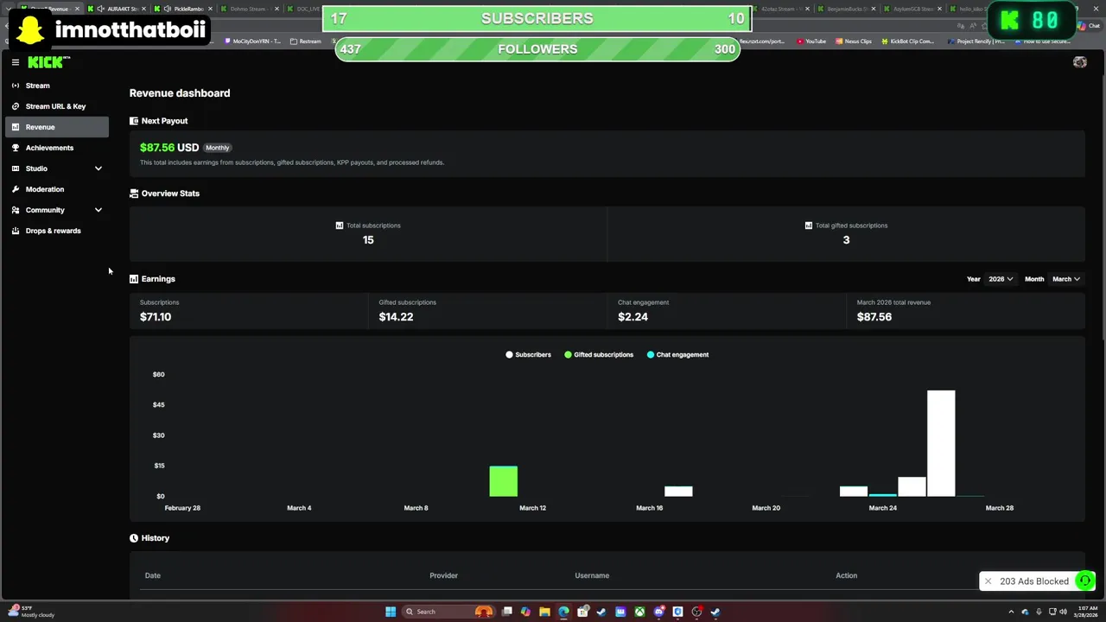Viewport: 1106px width, 622px height.
Task: Open the YouTube bookmark
Action: (811, 41)
